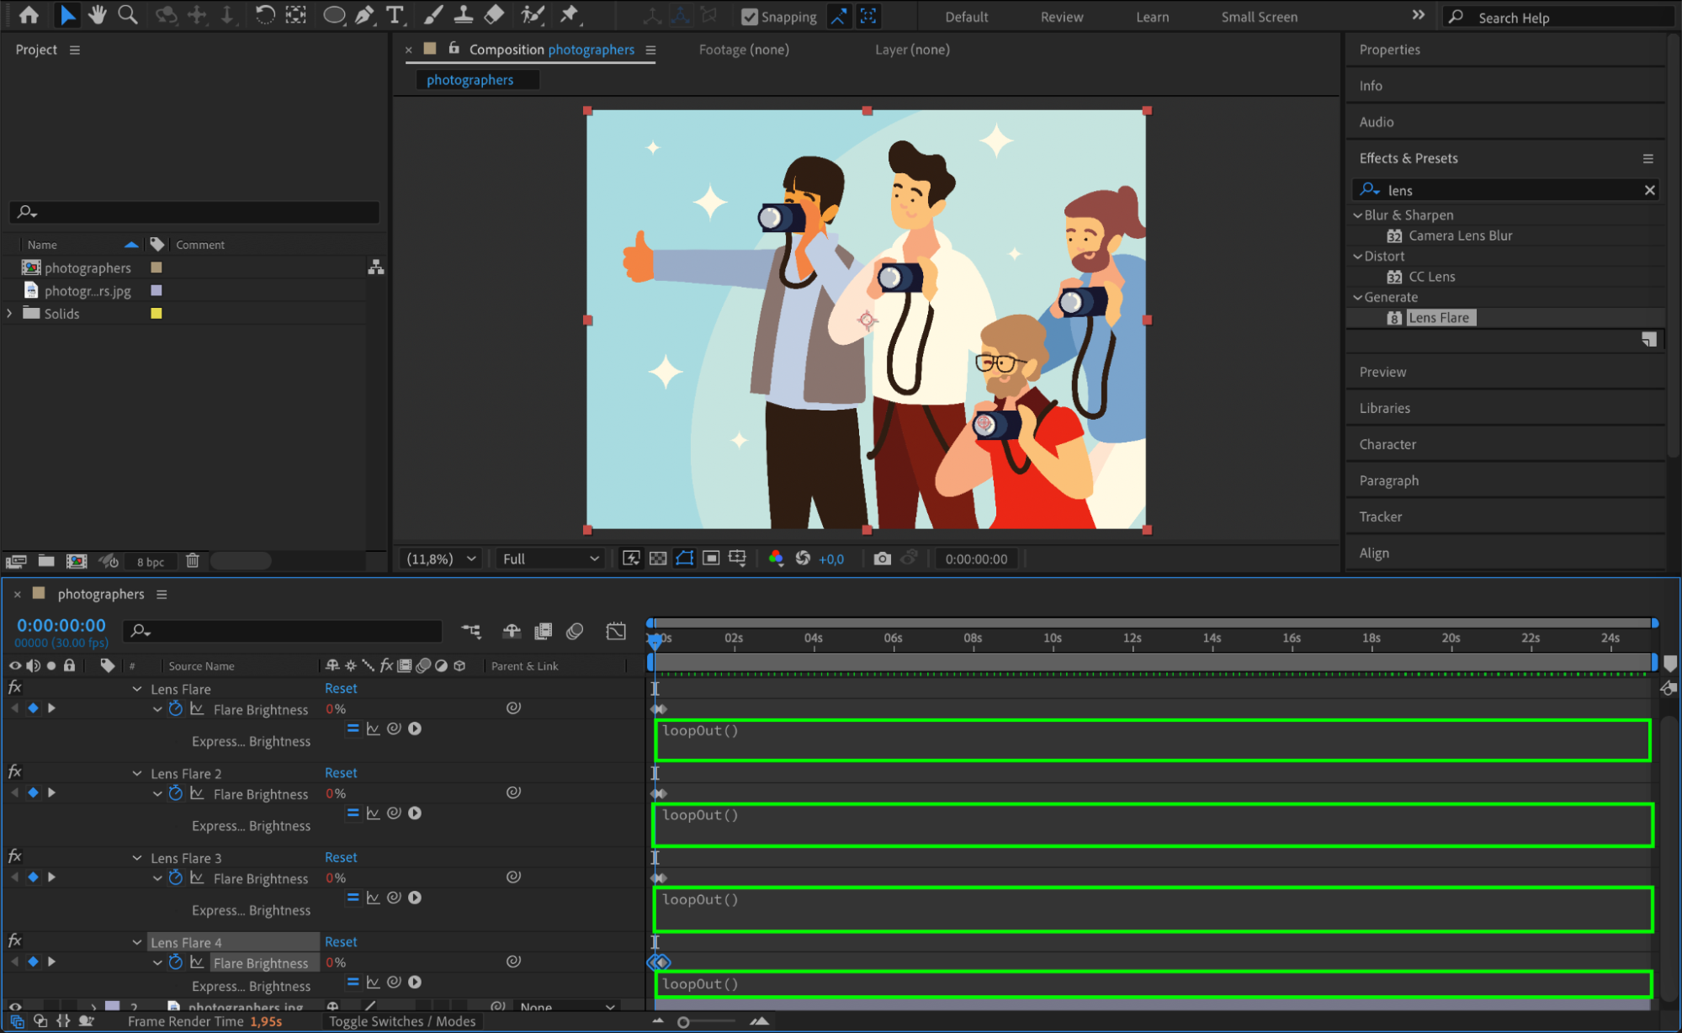This screenshot has width=1682, height=1033.
Task: Click Reset for Lens Flare 4
Action: [x=341, y=942]
